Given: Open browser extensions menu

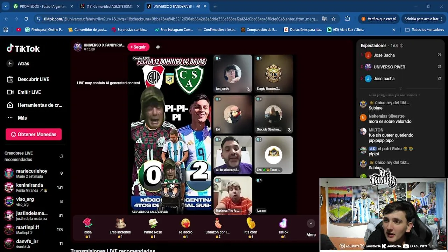Looking at the screenshot, I should point(348,19).
